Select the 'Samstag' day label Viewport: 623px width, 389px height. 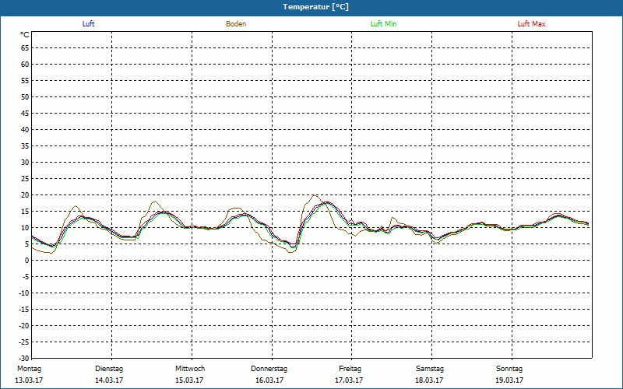pos(430,369)
